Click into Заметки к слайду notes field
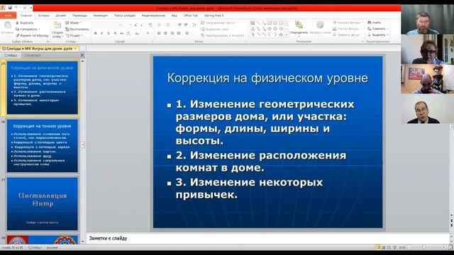The image size is (454, 255). 268,238
